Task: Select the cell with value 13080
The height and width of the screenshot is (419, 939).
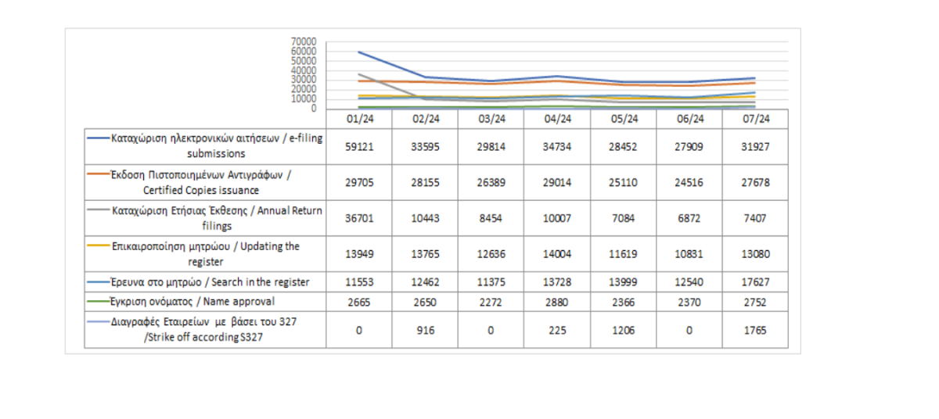Action: click(754, 254)
